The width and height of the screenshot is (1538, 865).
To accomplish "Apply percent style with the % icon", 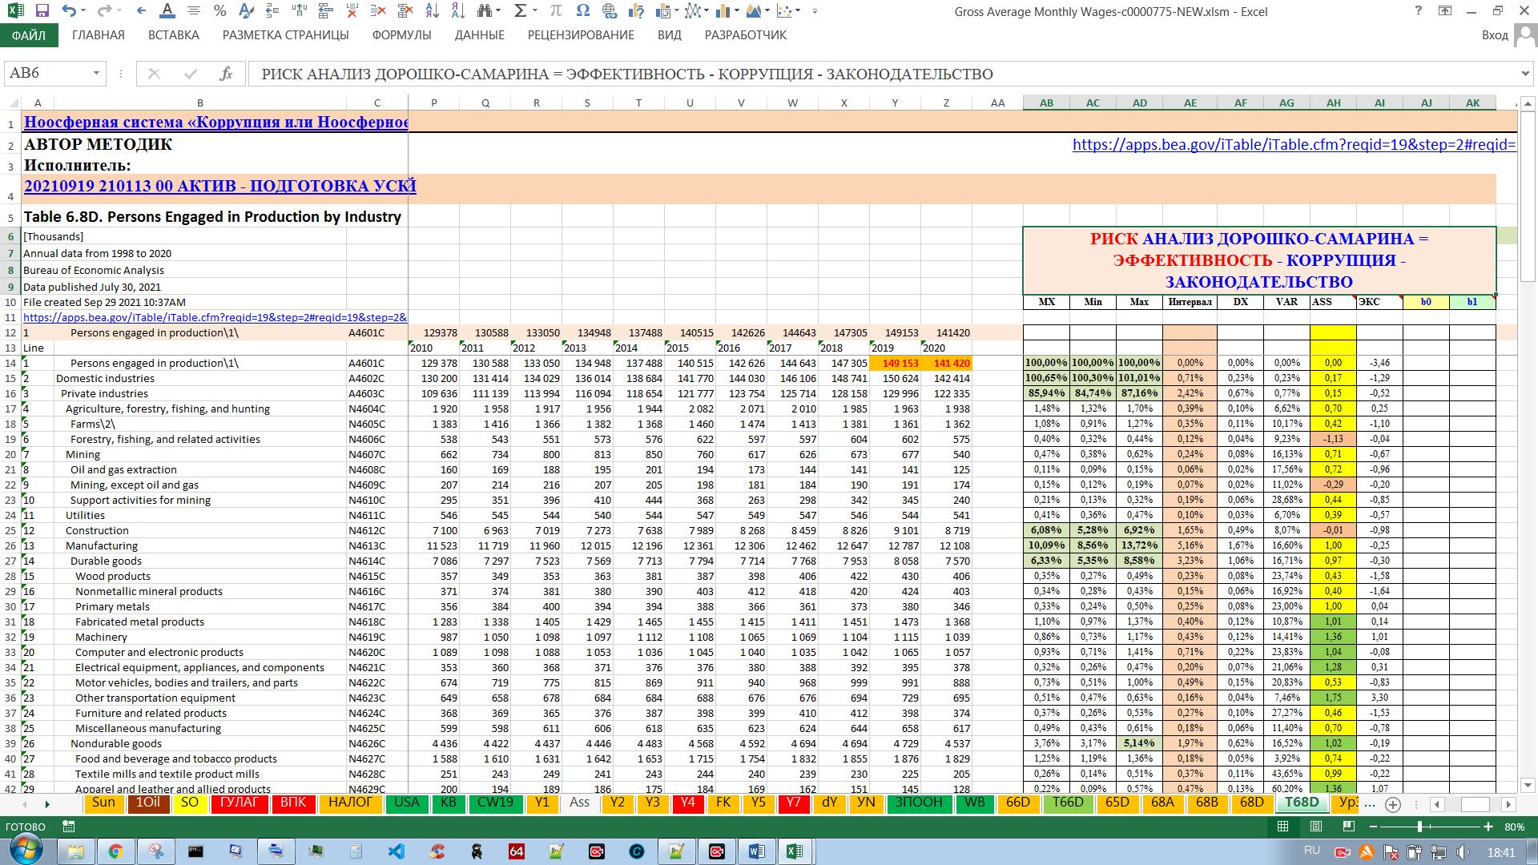I will 219,11.
